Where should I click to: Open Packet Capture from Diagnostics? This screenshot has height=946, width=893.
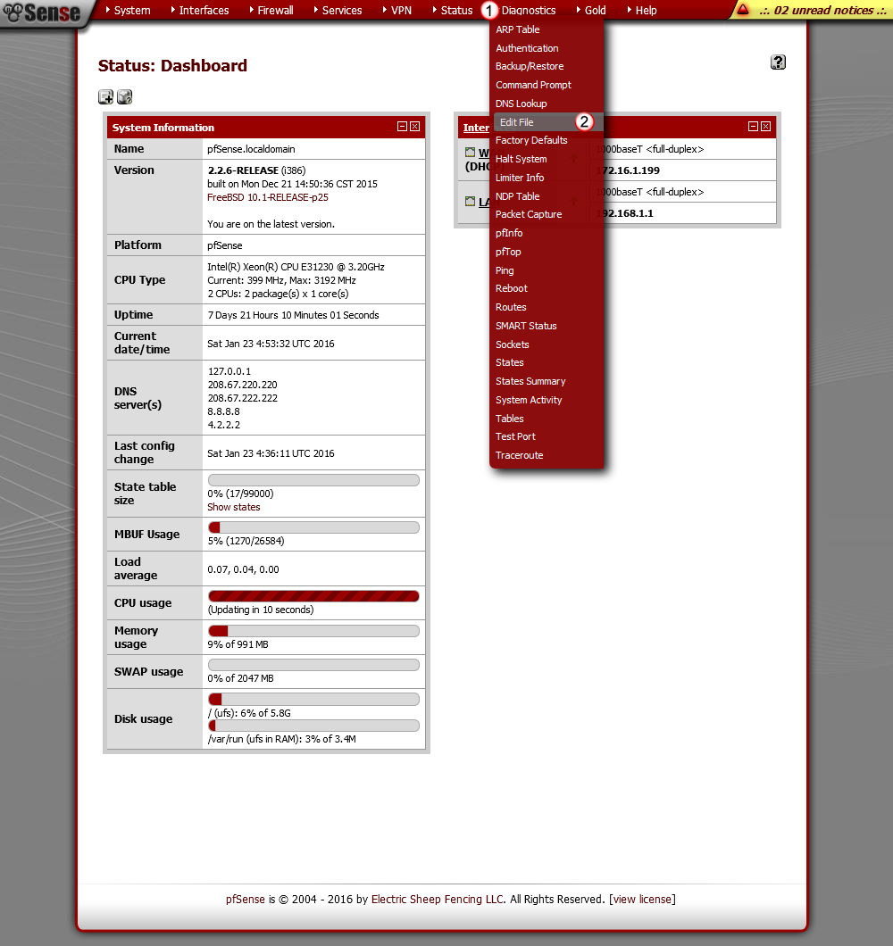(529, 215)
